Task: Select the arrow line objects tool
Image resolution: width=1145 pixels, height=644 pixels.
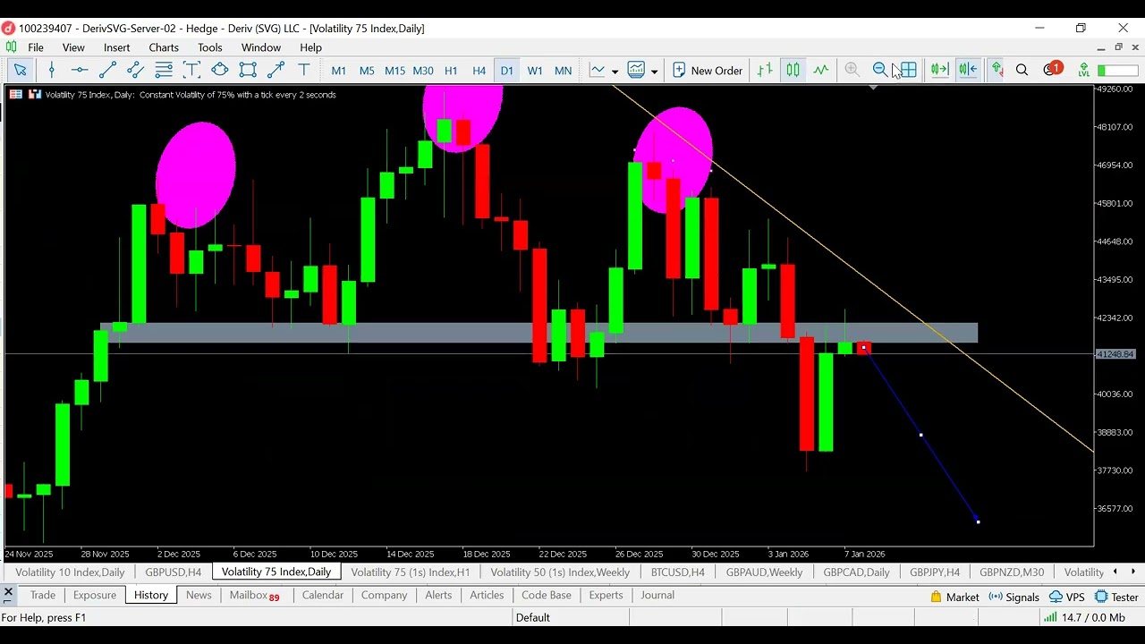Action: click(x=276, y=70)
